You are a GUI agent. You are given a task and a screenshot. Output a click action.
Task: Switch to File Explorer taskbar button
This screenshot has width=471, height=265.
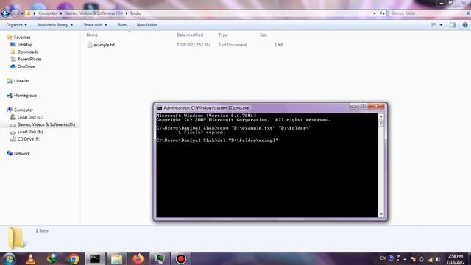pos(116,258)
